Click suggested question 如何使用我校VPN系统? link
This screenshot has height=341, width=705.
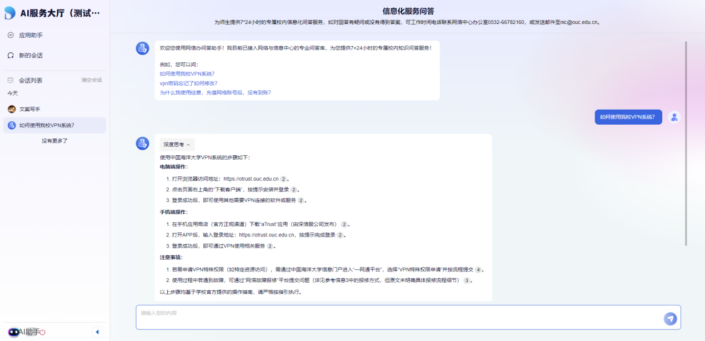[x=187, y=73]
